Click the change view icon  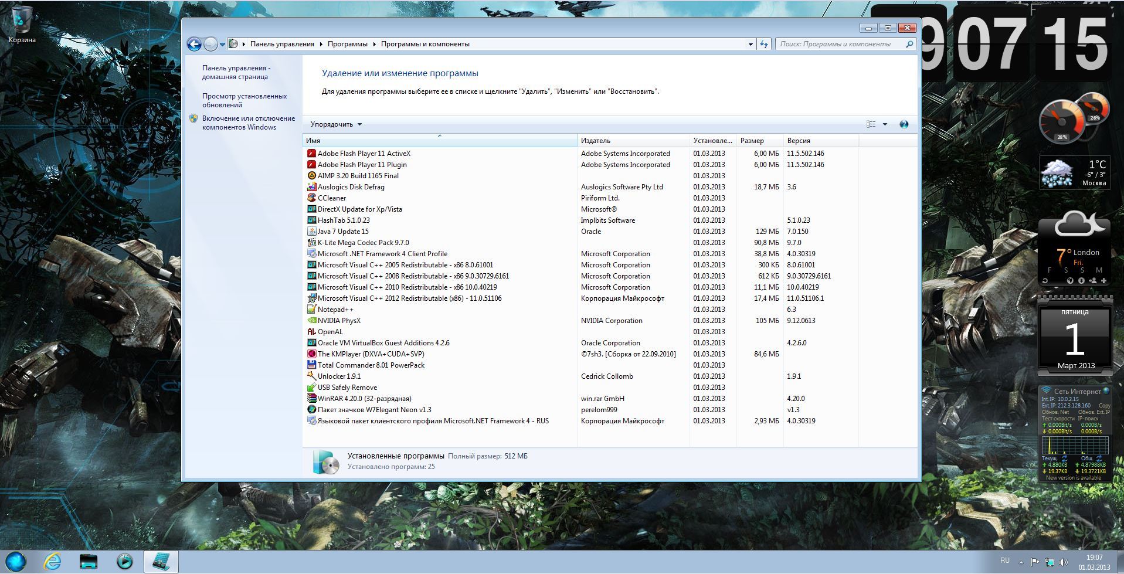pos(871,124)
